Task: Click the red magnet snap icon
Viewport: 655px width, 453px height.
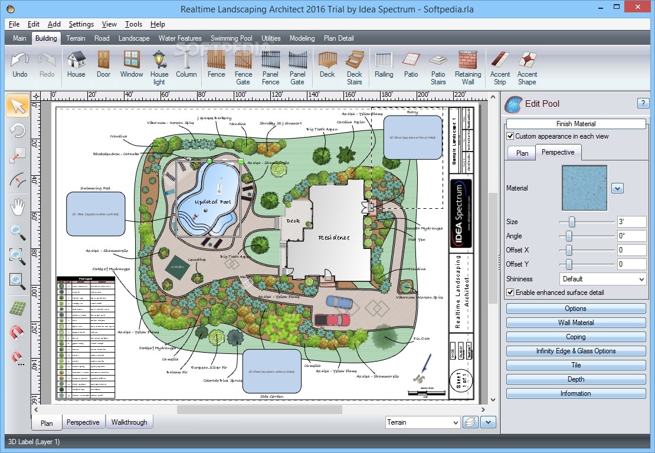Action: click(18, 333)
